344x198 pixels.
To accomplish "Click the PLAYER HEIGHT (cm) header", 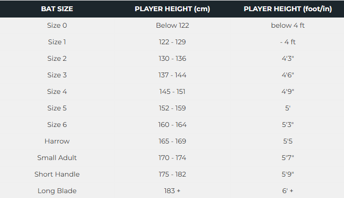I will coord(172,9).
